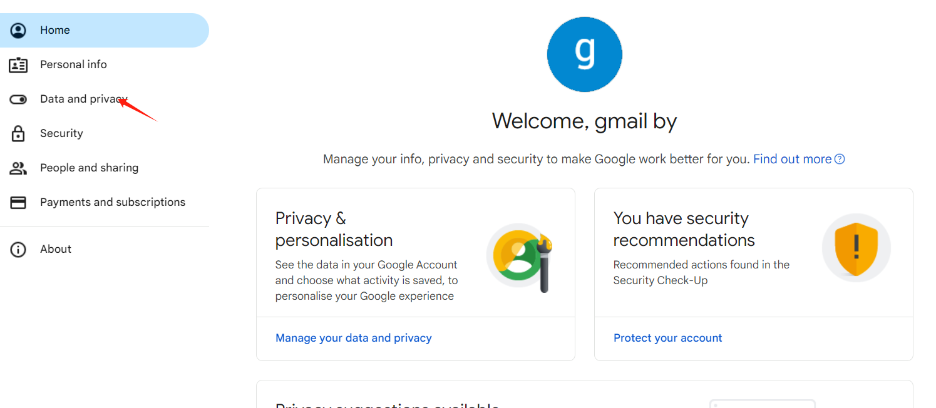Click the orange security shield warning icon

tap(856, 247)
